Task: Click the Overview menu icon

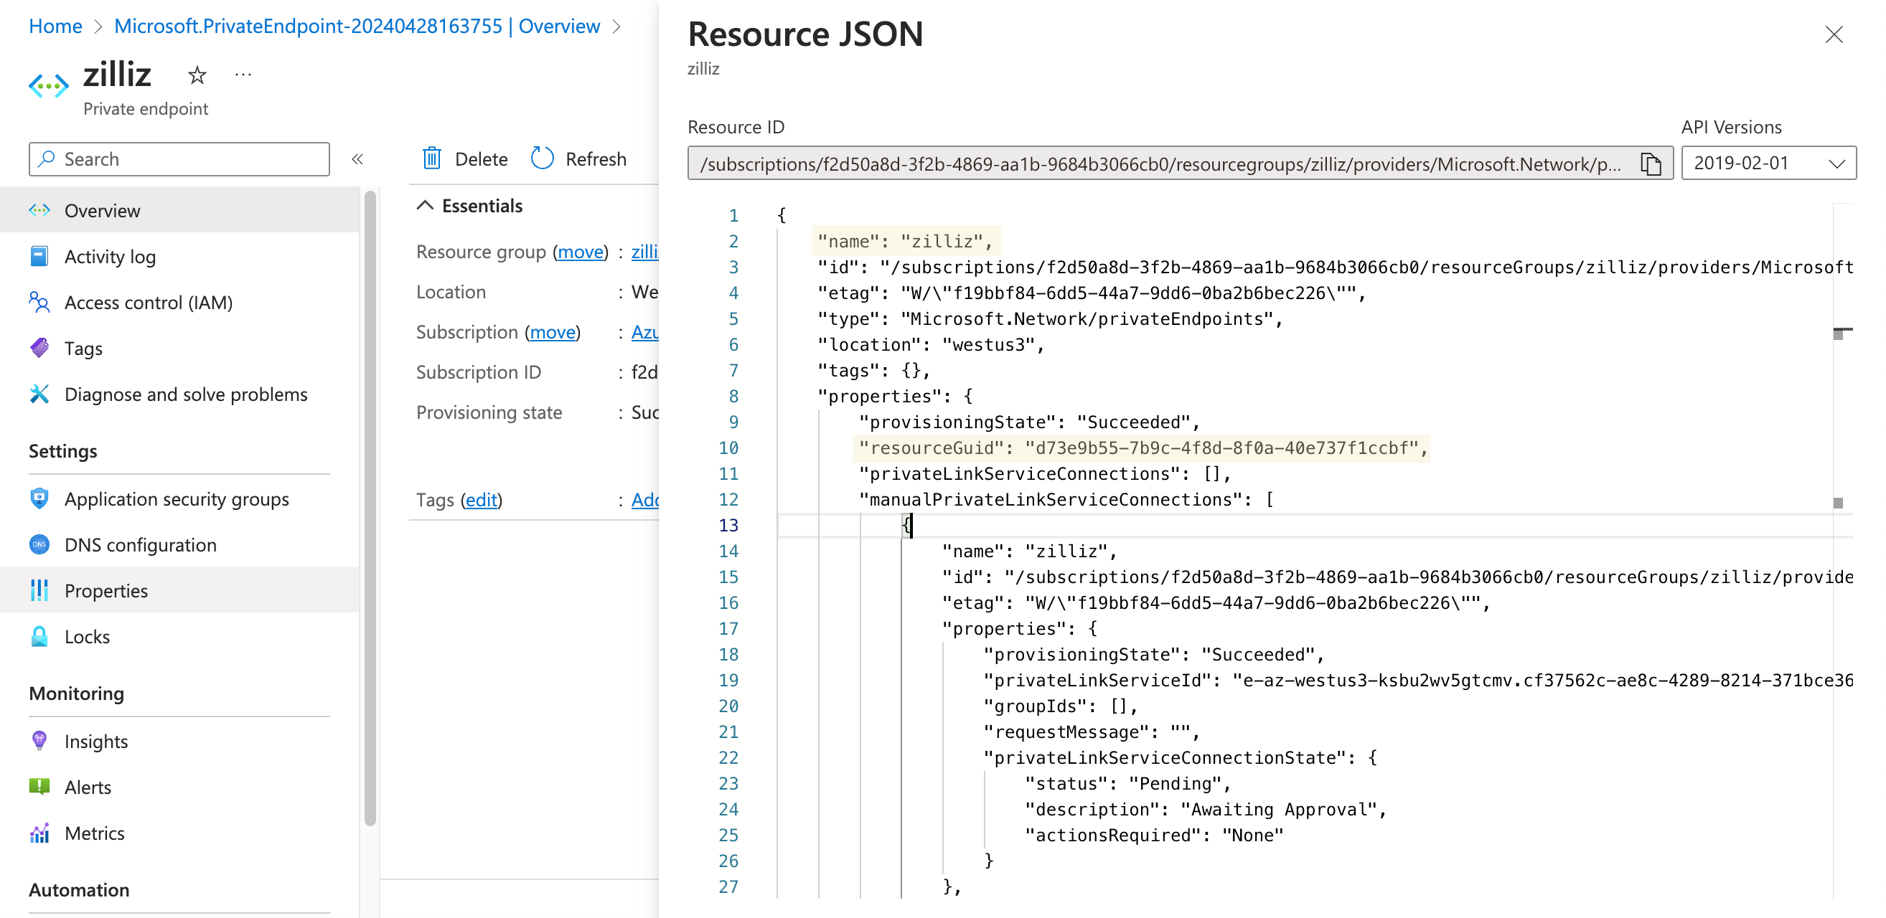Action: pyautogui.click(x=39, y=211)
